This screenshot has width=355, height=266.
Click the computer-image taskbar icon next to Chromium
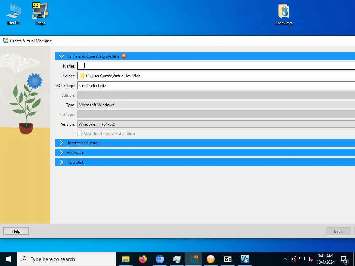click(176, 259)
